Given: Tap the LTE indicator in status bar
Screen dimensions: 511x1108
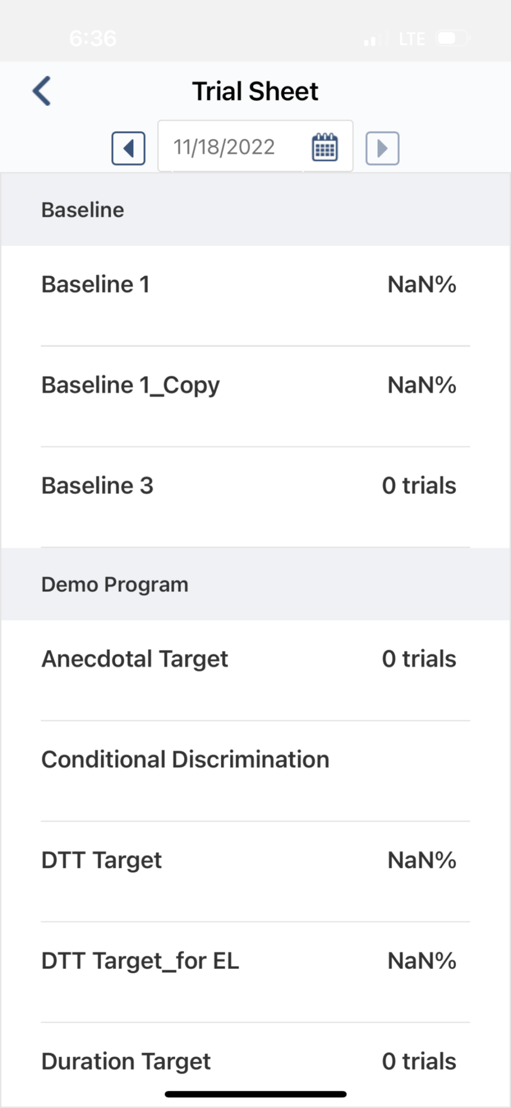Looking at the screenshot, I should pos(412,39).
